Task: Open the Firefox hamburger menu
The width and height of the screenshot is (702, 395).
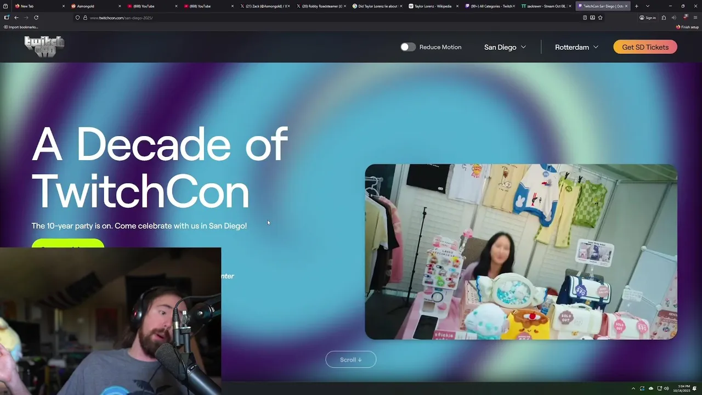Action: tap(695, 18)
